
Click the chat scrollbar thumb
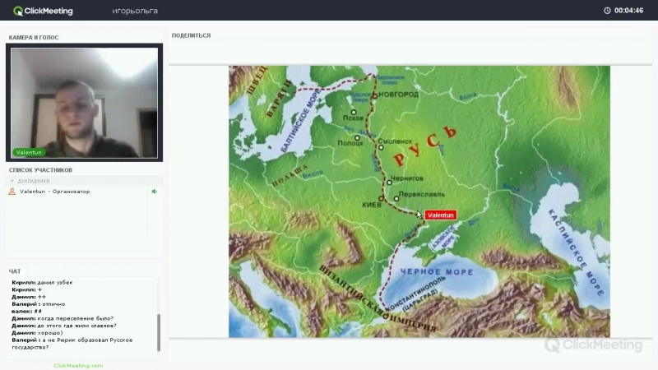(x=159, y=333)
